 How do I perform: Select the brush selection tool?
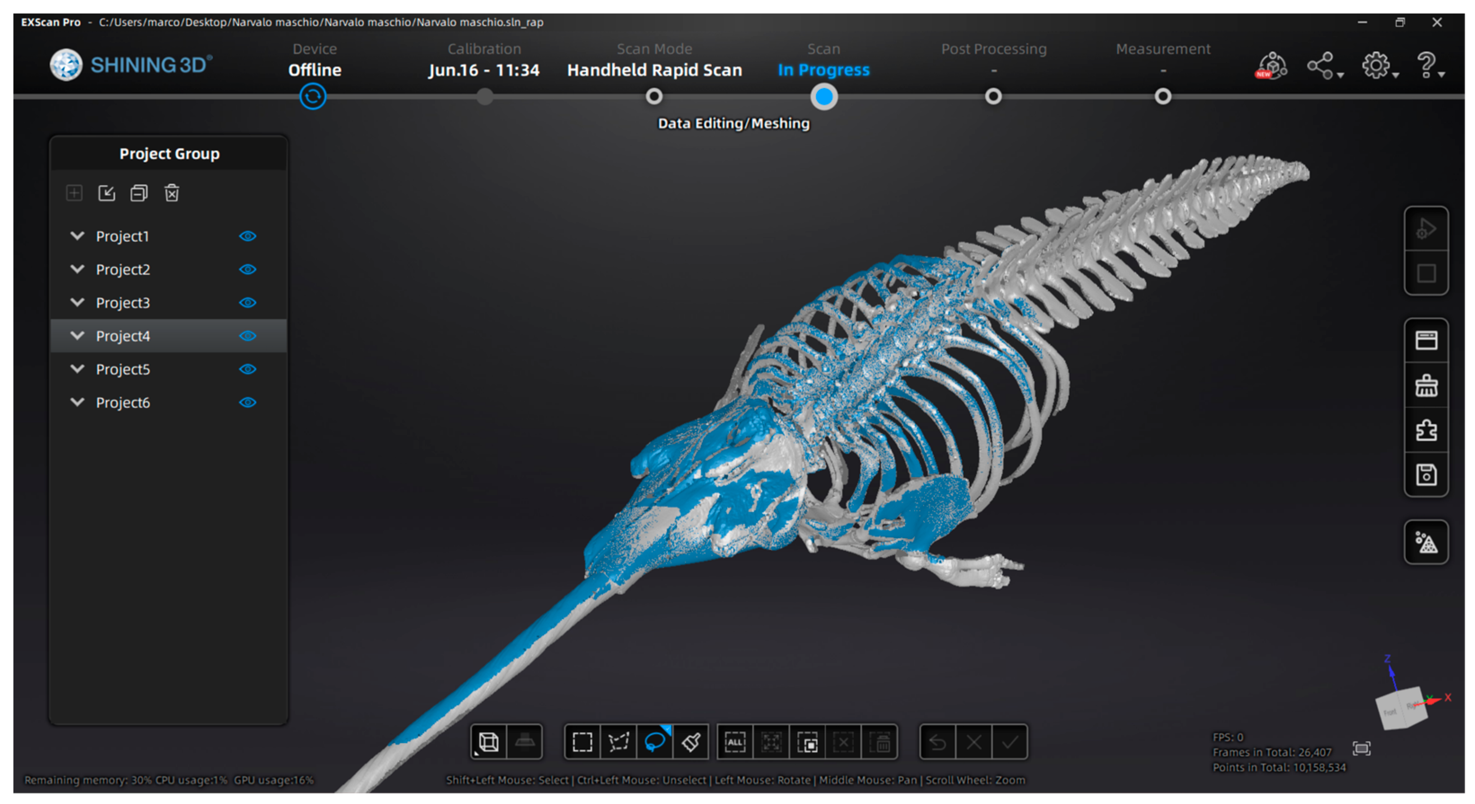pos(691,742)
